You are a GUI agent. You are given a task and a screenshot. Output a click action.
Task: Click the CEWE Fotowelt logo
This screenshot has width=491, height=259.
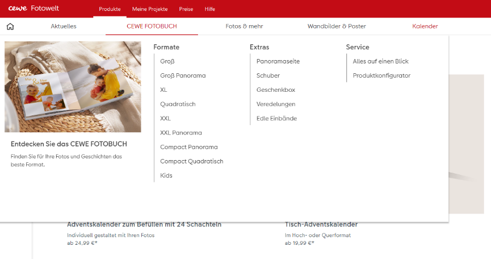click(33, 8)
